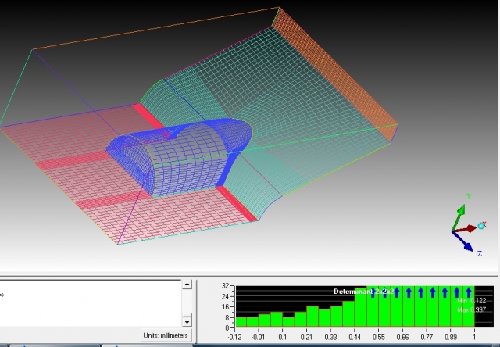The height and width of the screenshot is (347, 500).
Task: Select the leftmost histogram bar at -0.12
Action: [x=241, y=321]
